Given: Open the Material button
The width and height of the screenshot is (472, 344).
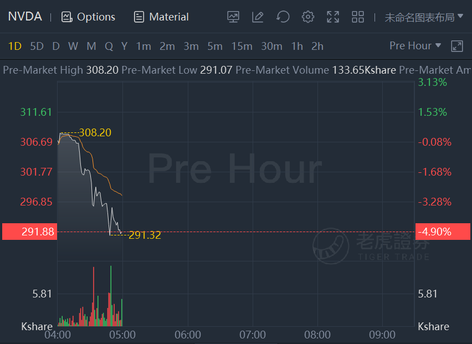Looking at the screenshot, I should [x=161, y=17].
